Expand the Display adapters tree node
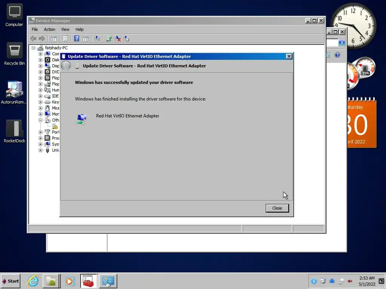This screenshot has width=386, height=289. tap(40, 66)
